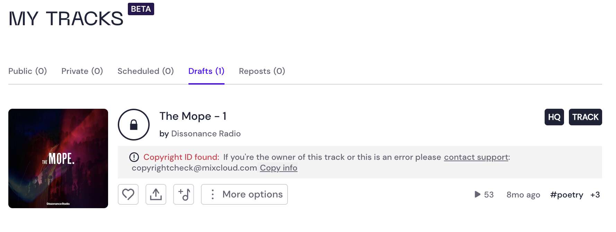Click the contact support link
This screenshot has height=232, width=616.
(476, 157)
